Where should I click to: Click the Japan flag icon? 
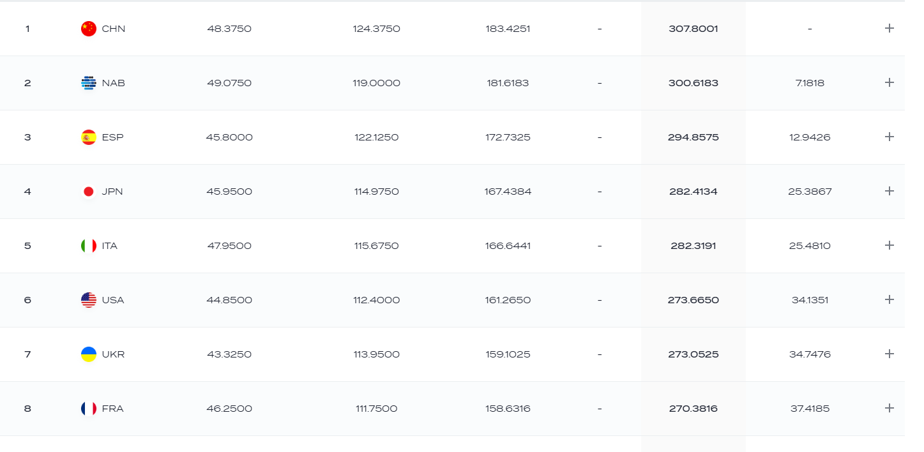(89, 192)
